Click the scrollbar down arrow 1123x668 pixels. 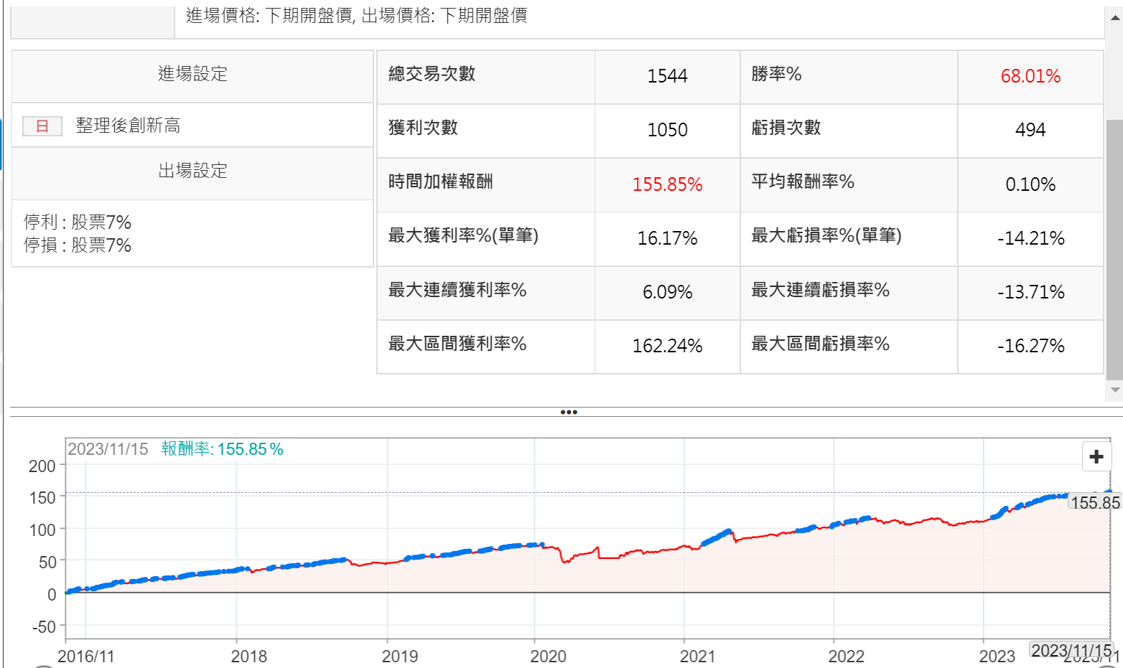[x=1114, y=390]
